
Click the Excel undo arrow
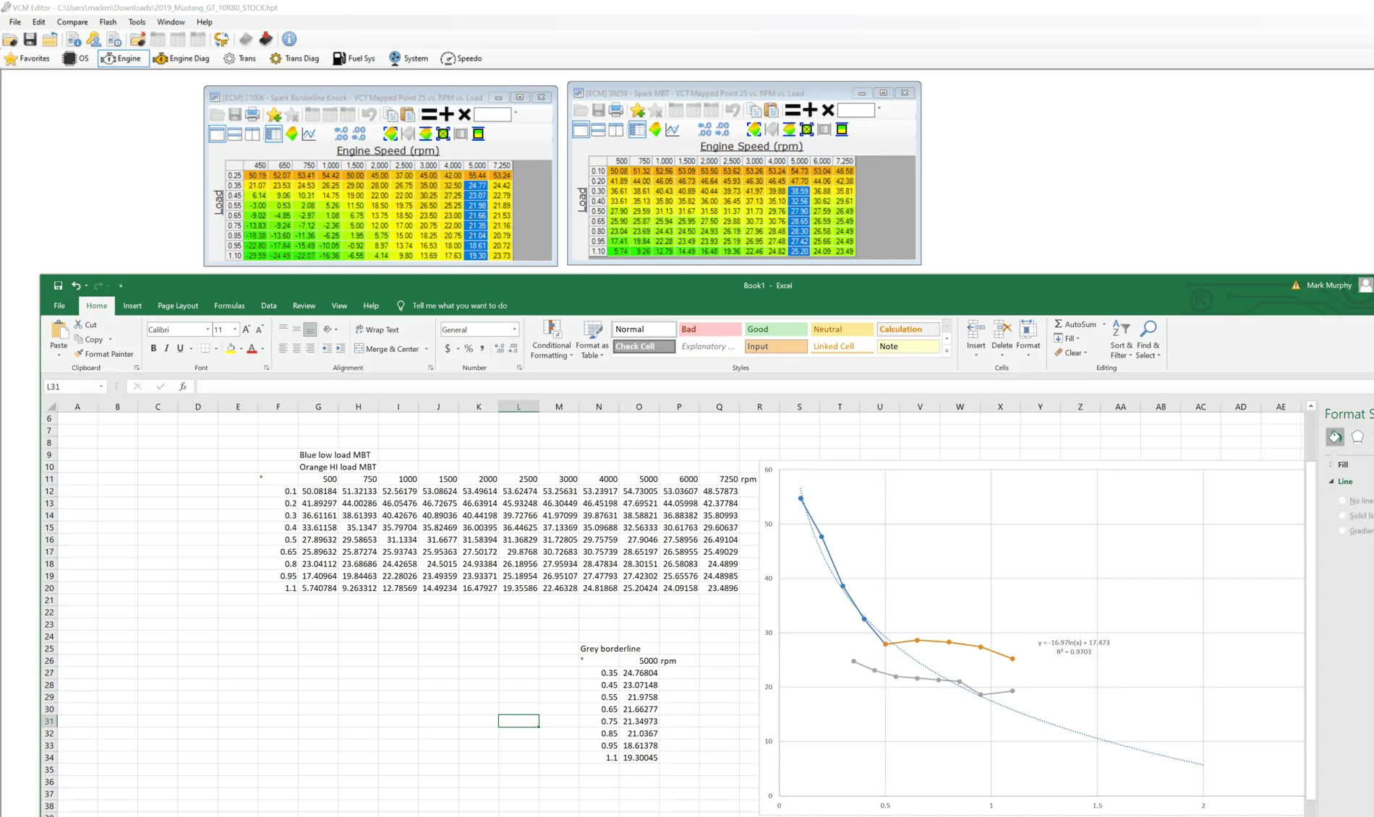point(76,285)
